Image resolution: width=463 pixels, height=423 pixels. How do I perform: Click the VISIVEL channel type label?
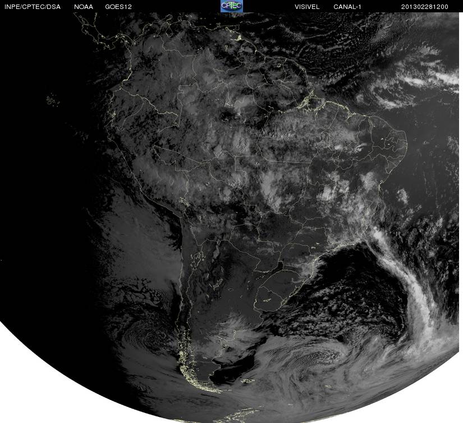[x=307, y=7]
